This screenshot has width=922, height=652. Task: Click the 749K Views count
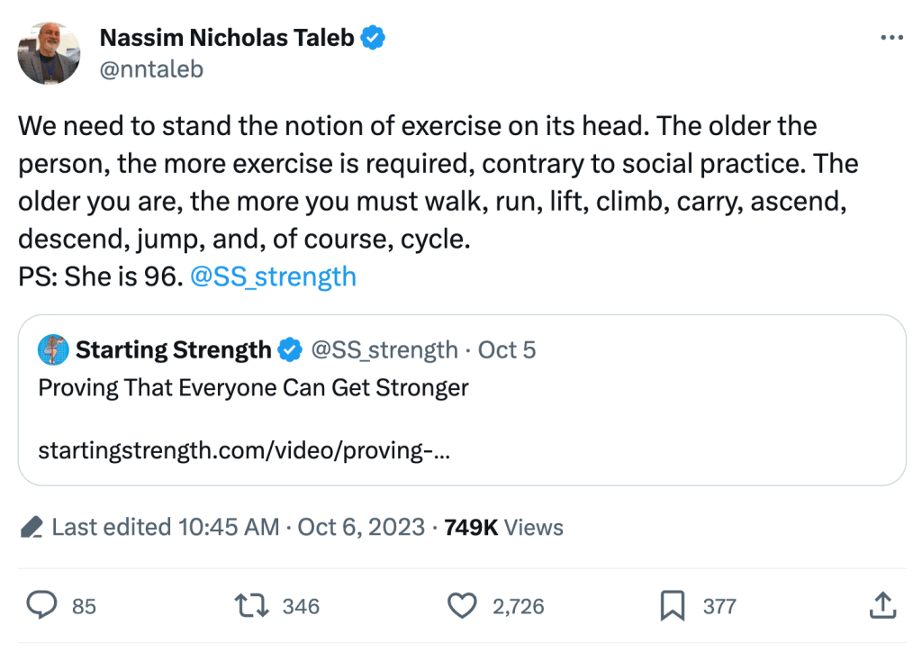503,527
